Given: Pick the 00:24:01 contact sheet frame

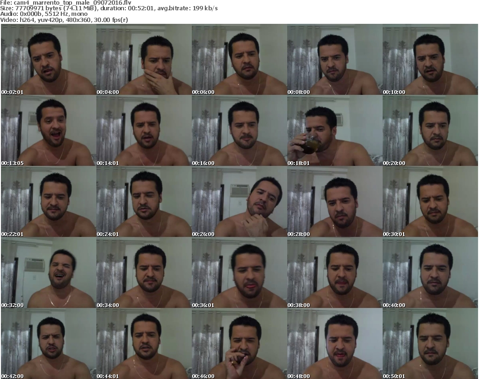Looking at the screenshot, I should pyautogui.click(x=144, y=202).
